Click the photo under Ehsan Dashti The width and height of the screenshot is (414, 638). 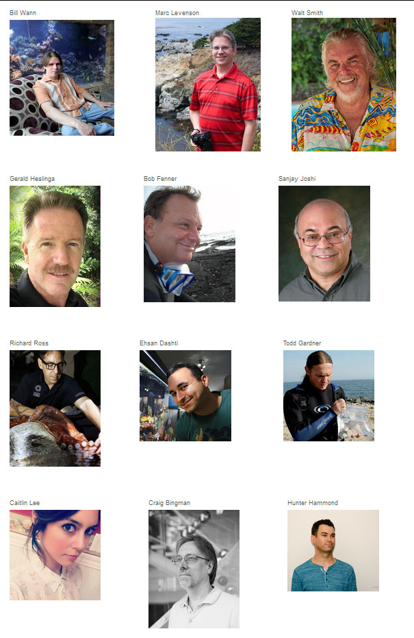[185, 395]
